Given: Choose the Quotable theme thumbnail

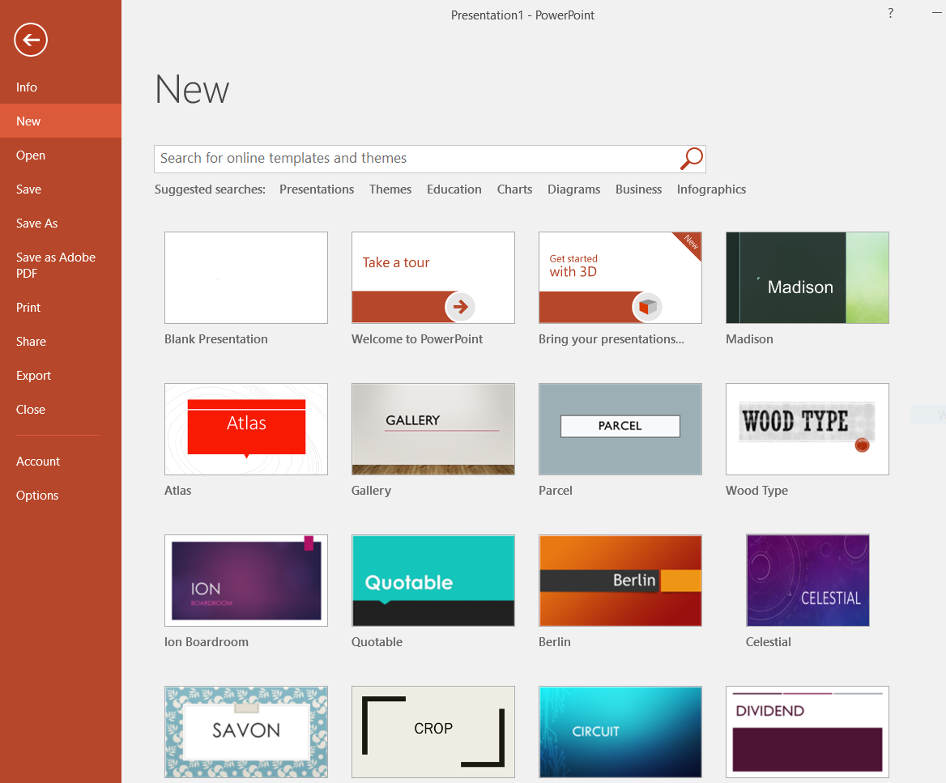Looking at the screenshot, I should (433, 580).
